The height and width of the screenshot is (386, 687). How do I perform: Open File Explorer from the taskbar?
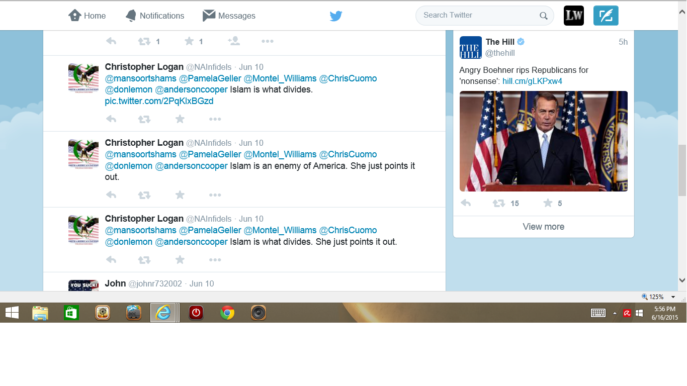click(x=40, y=313)
